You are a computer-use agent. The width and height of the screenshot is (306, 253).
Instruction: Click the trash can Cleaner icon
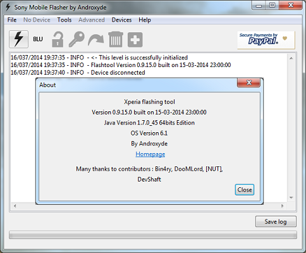coord(116,39)
